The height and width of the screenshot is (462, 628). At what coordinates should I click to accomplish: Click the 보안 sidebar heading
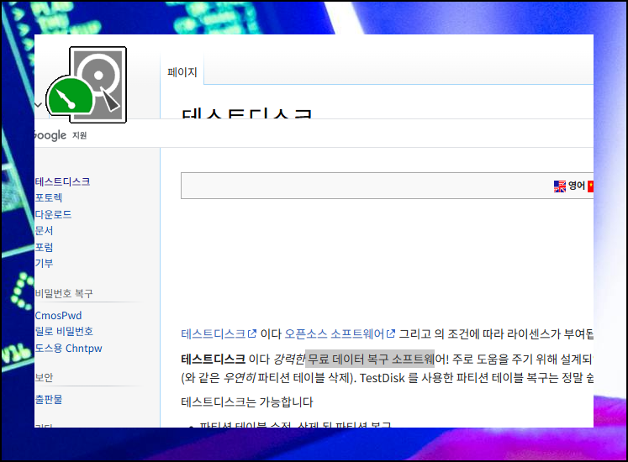coord(44,377)
